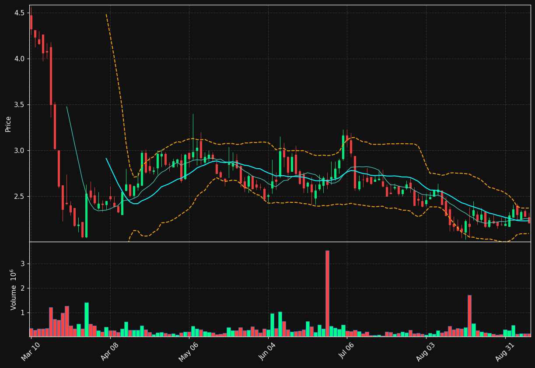Click the 'Jun 04' date label

pos(268,351)
